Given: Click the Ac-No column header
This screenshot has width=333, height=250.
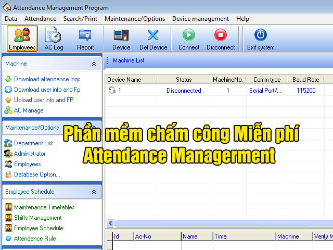Looking at the screenshot, I should click(x=158, y=236).
